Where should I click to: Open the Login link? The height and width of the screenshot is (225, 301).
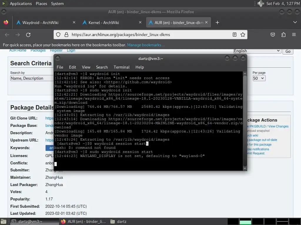point(71,50)
